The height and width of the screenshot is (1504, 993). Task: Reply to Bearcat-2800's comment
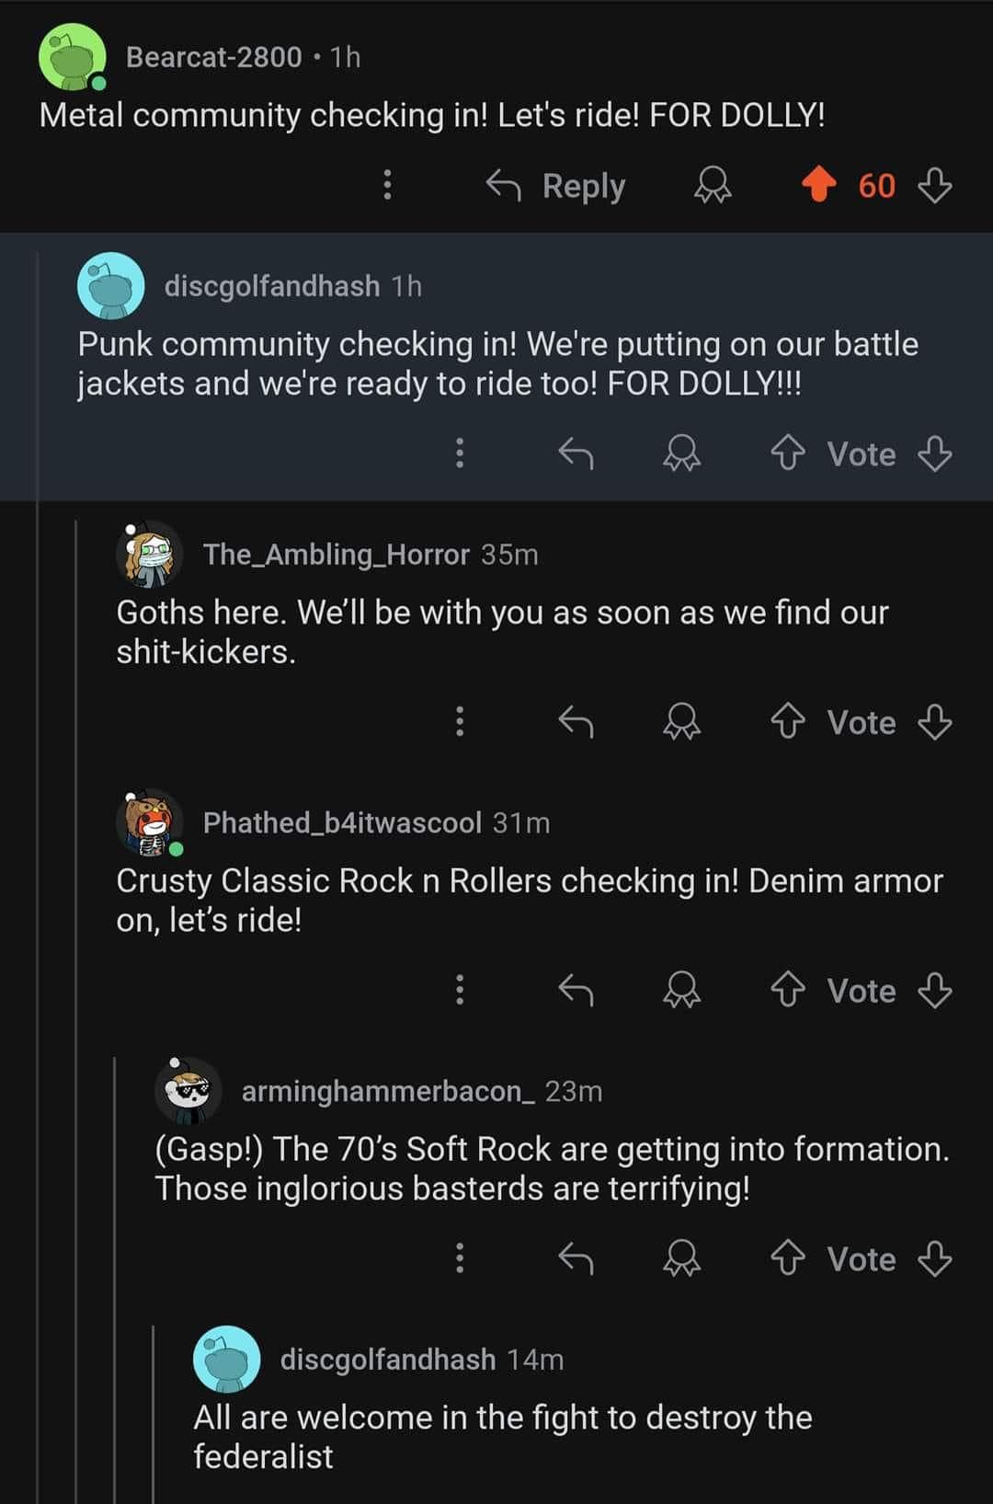tap(556, 186)
